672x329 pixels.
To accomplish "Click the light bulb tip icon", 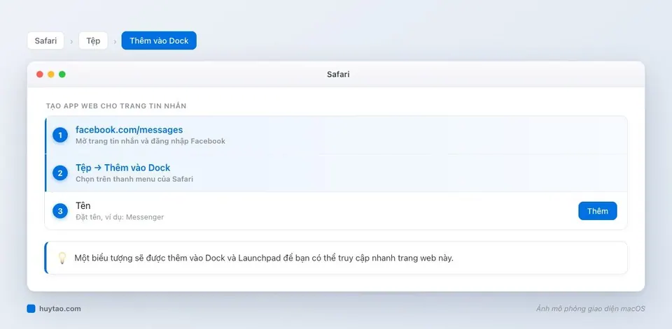I will tap(62, 258).
